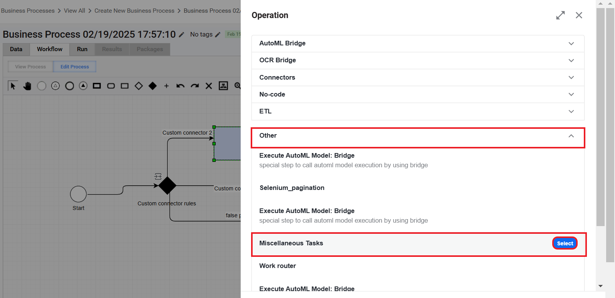Expand the AutoML Bridge section

pos(418,43)
